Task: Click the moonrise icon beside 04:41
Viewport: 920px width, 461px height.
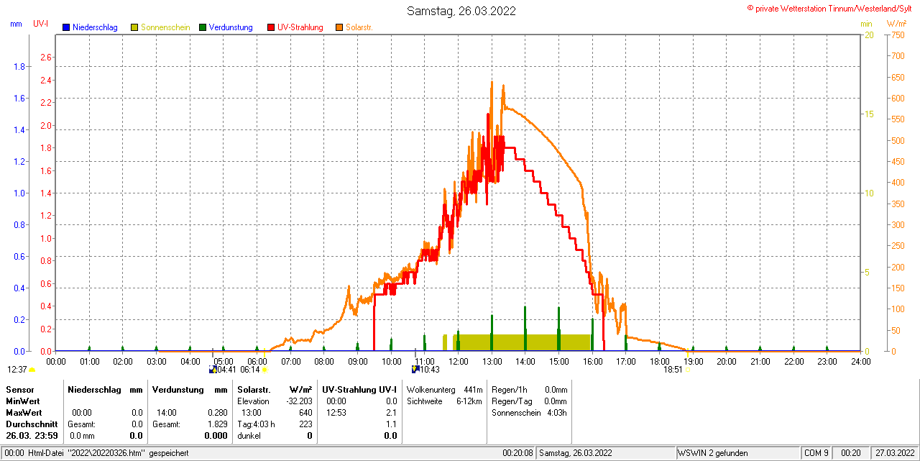Action: point(213,370)
